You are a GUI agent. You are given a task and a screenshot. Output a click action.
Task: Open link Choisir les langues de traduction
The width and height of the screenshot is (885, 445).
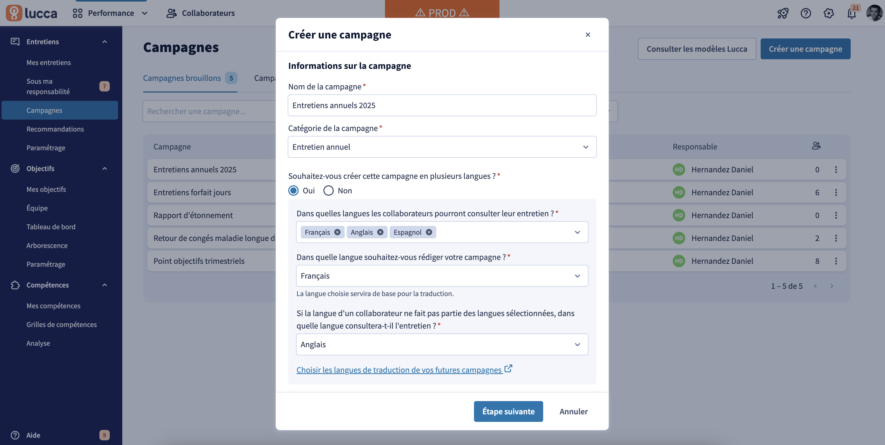point(404,369)
